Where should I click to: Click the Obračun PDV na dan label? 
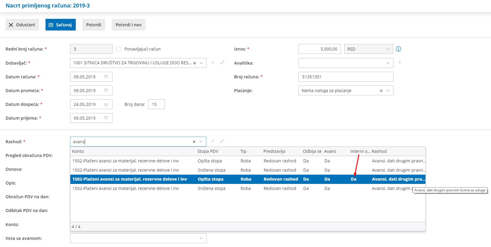click(28, 197)
